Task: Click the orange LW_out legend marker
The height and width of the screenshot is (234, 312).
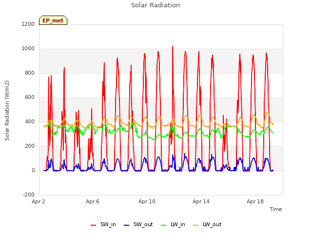Action: [196, 225]
